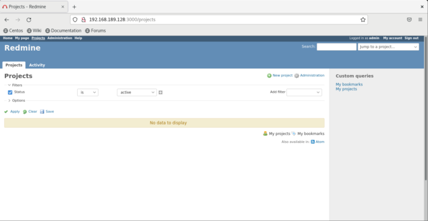Expand the Options section
The image size is (428, 221).
17,101
